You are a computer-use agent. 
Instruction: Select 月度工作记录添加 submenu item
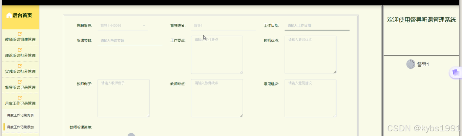pyautogui.click(x=20, y=127)
